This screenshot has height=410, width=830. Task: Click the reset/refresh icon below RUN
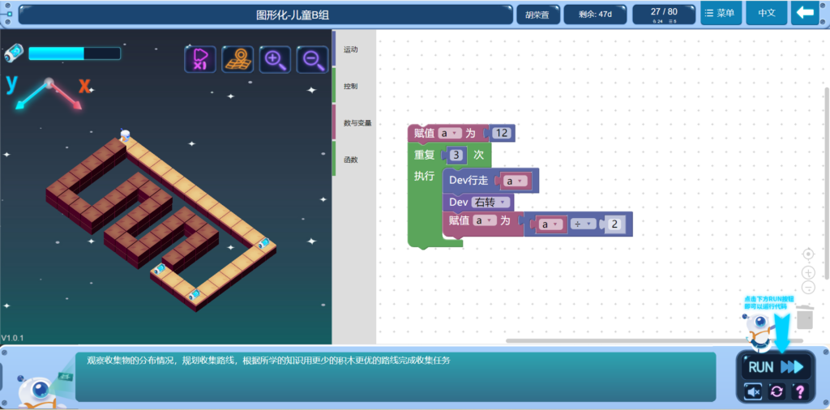point(777,391)
